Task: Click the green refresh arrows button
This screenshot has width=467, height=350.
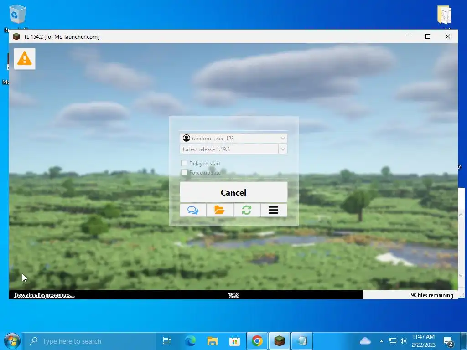Action: [247, 210]
